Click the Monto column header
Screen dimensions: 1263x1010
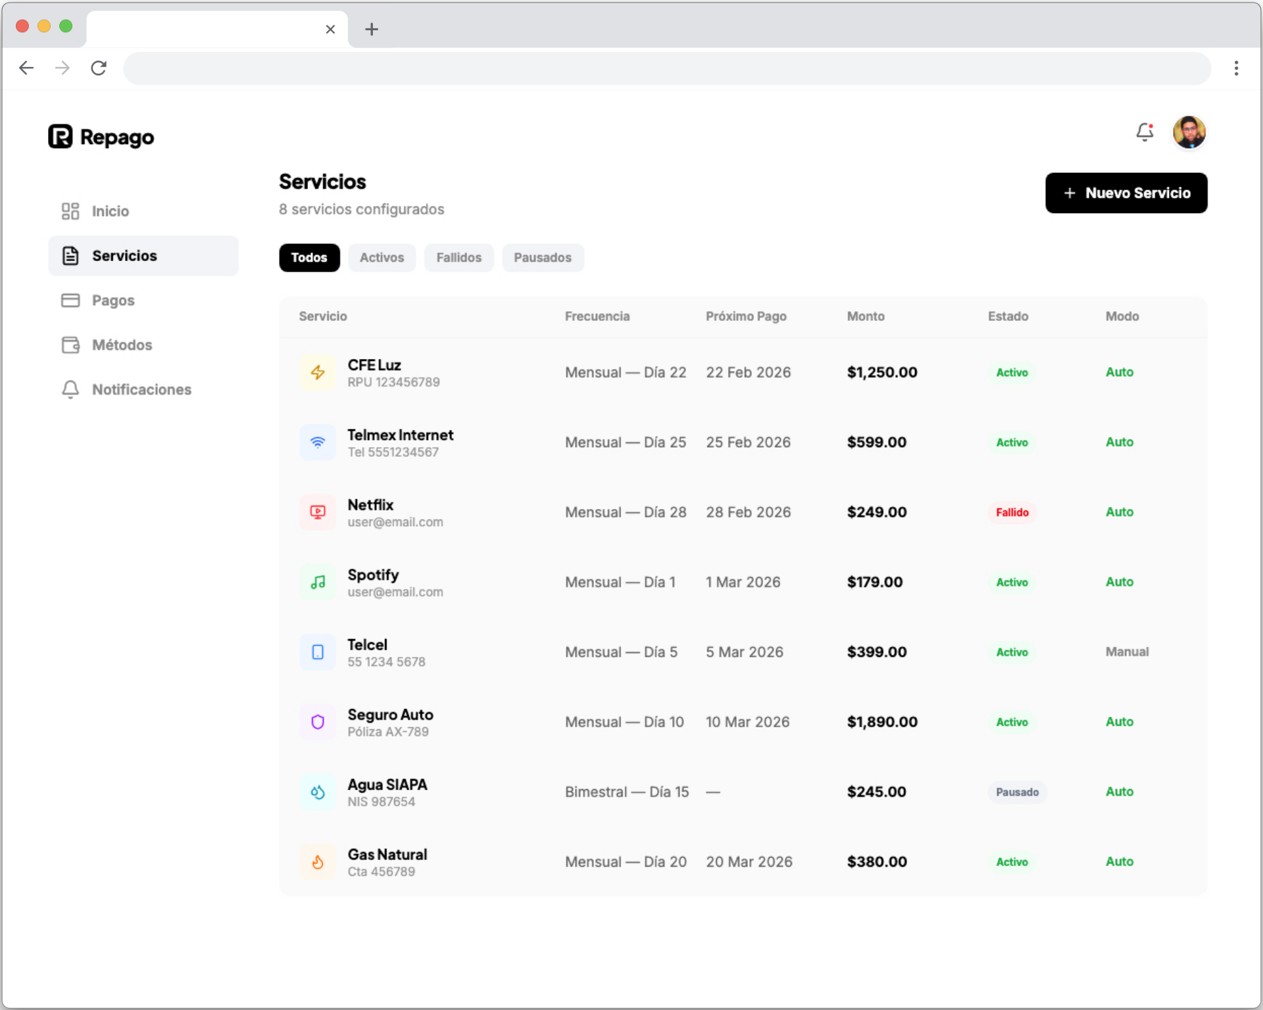coord(866,316)
